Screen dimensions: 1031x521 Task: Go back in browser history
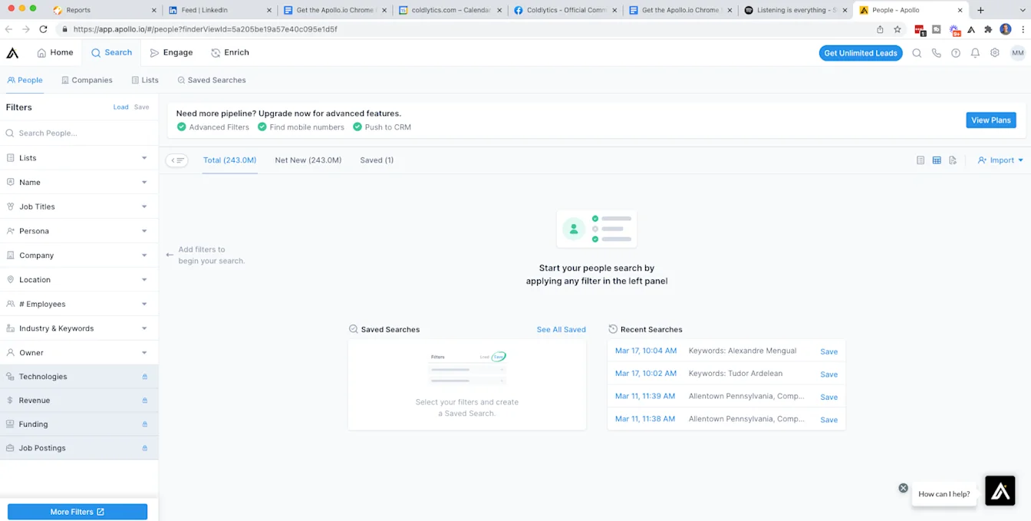(9, 29)
